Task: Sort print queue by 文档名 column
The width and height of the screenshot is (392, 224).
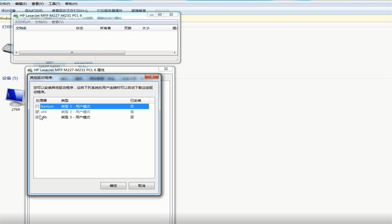Action: pos(21,28)
